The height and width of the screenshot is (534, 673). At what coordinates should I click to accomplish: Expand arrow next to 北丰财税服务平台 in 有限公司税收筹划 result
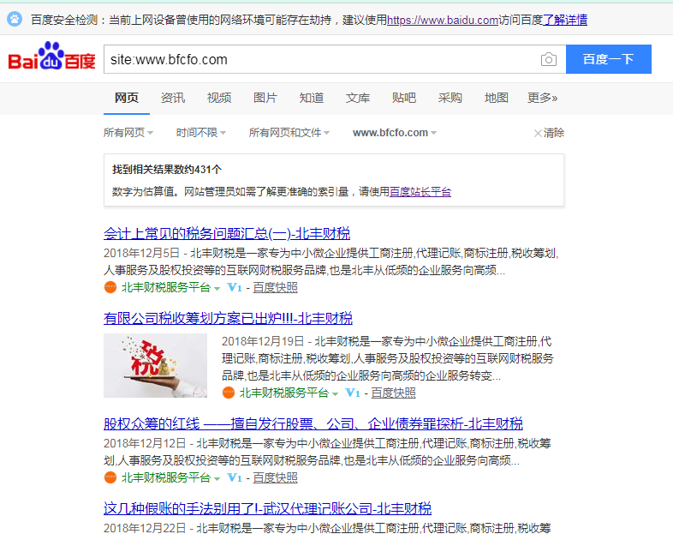[335, 394]
